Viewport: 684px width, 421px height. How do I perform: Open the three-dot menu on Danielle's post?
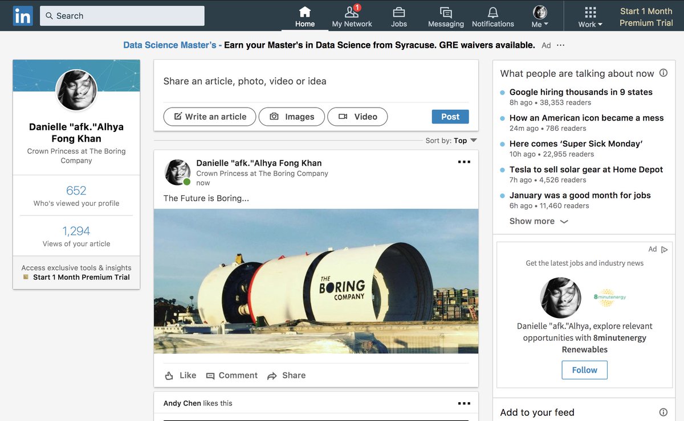tap(464, 162)
